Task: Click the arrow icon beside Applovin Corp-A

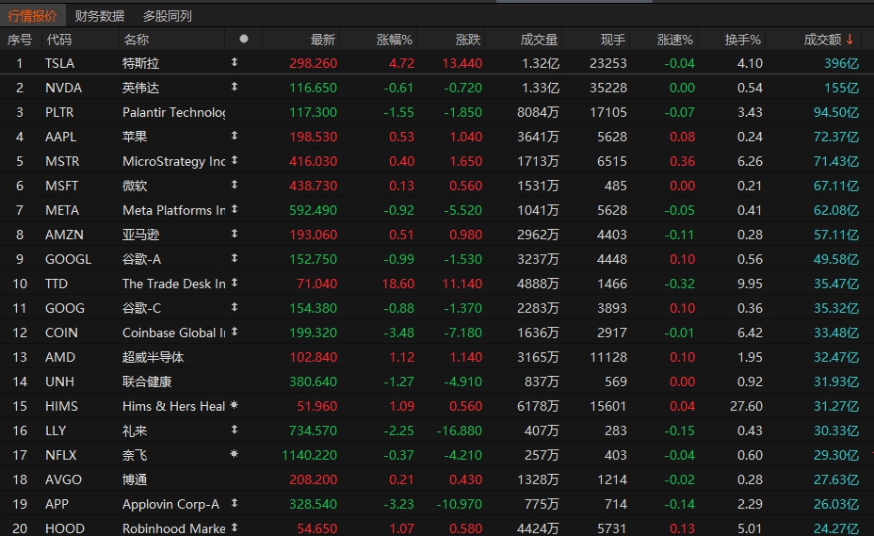Action: (x=235, y=503)
